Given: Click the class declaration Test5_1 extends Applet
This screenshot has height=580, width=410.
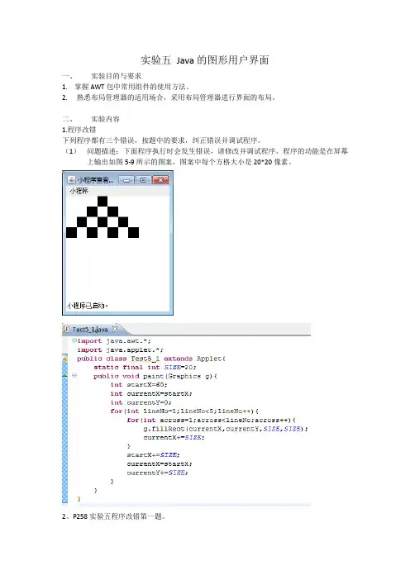Looking at the screenshot, I should click(151, 359).
